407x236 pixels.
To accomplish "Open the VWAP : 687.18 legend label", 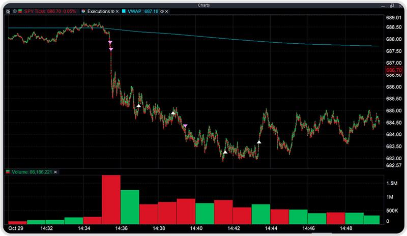I will pyautogui.click(x=142, y=11).
